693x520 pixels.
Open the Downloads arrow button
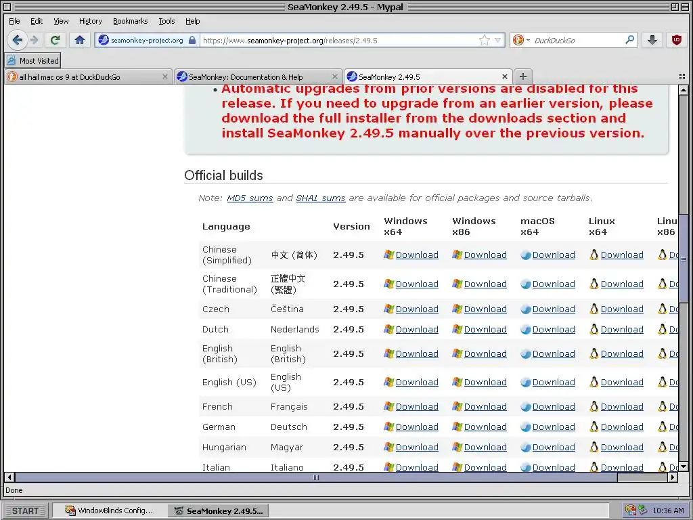tap(652, 40)
